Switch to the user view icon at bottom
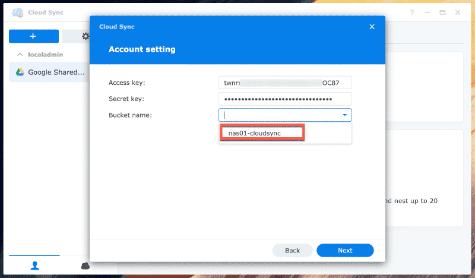475x278 pixels. click(33, 266)
